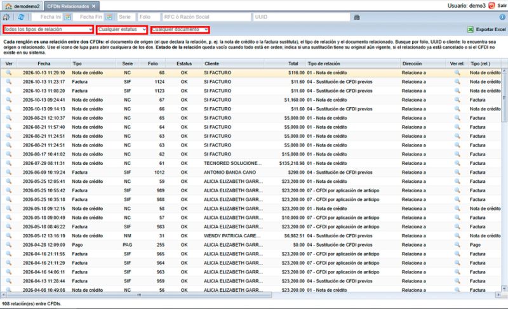Viewport: 508px width, 309px height.
Task: Switch to the demodemo2 home tab
Action: [22, 6]
